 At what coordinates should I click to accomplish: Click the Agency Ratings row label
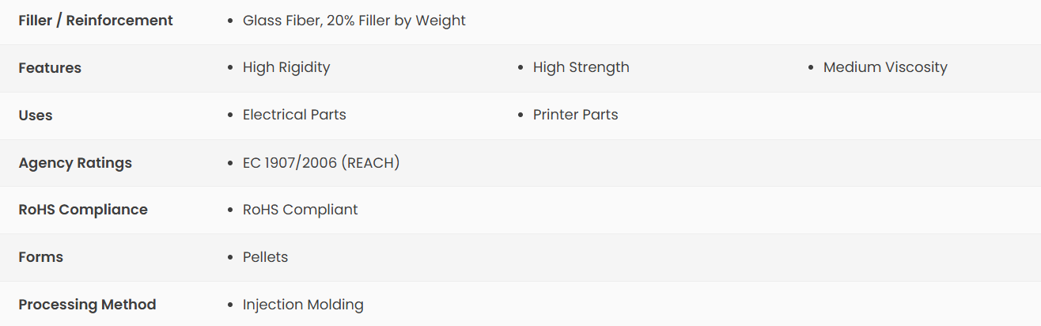tap(75, 163)
